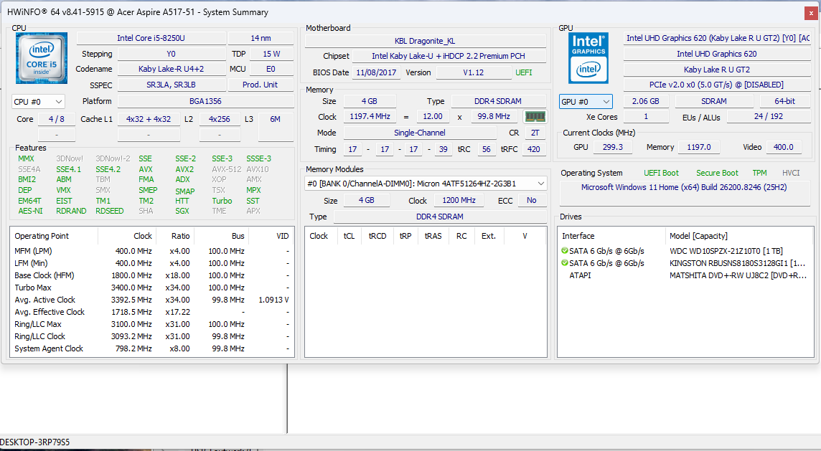Select the Avg. Effective Clock row

point(152,312)
